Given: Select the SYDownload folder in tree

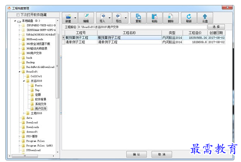Looking at the screenshot, I should (33, 150).
